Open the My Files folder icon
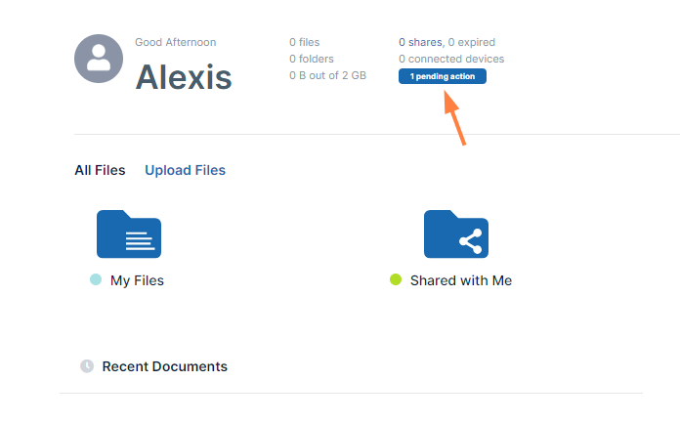 [128, 234]
